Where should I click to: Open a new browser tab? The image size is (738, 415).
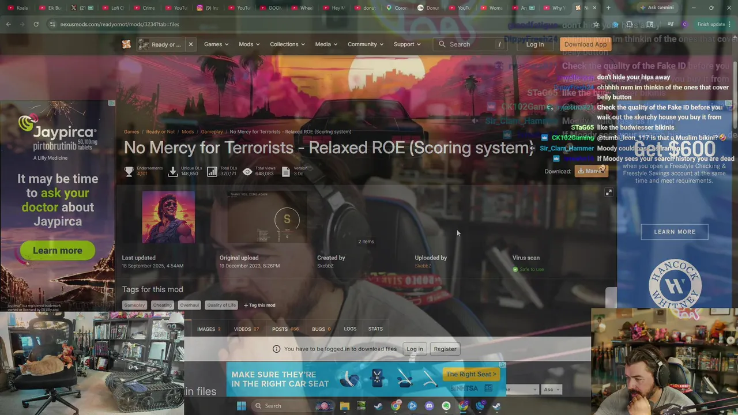pos(608,7)
